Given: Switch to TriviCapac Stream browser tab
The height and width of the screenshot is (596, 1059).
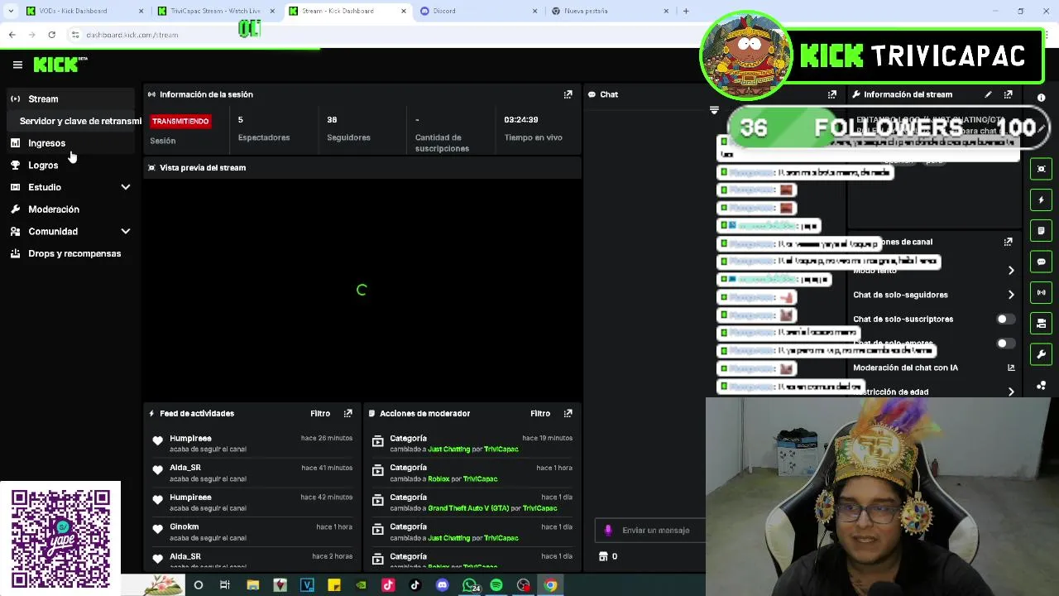Looking at the screenshot, I should 215,11.
